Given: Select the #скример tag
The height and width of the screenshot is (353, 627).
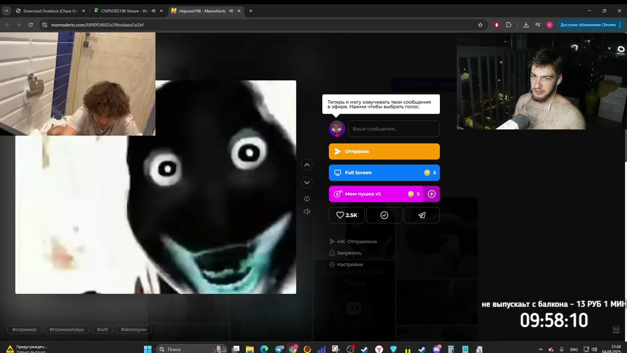Looking at the screenshot, I should coord(24,329).
